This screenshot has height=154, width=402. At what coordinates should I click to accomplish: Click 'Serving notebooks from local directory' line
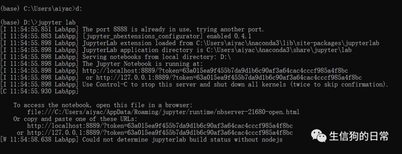click(x=156, y=57)
